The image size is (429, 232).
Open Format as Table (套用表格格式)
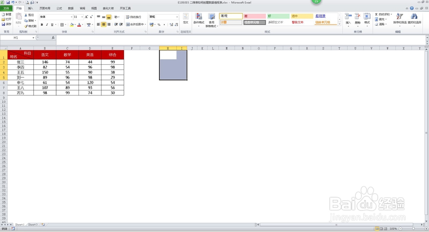tap(211, 20)
